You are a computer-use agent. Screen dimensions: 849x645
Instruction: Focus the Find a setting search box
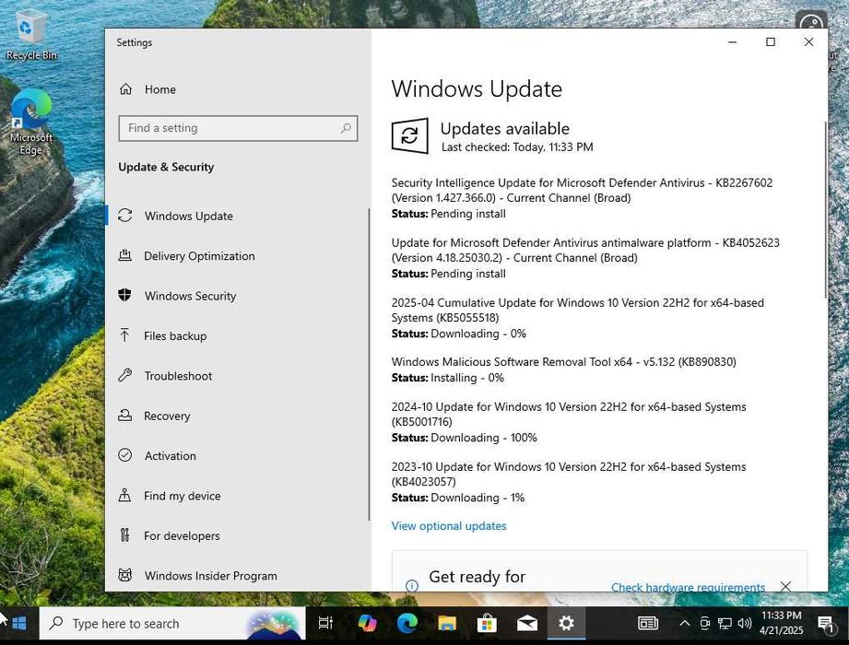coord(238,128)
